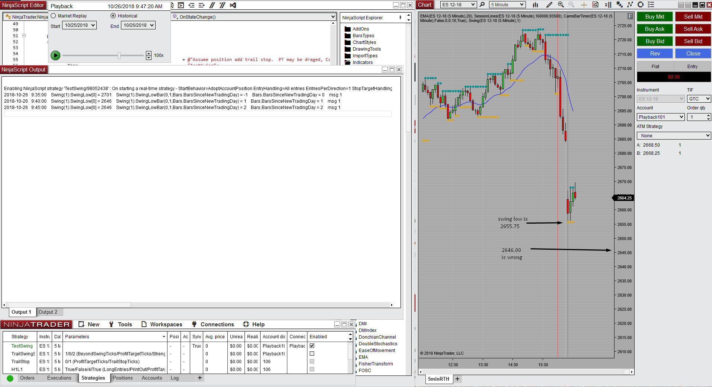The image size is (712, 387).
Task: Select the Historical radio button
Action: point(113,16)
